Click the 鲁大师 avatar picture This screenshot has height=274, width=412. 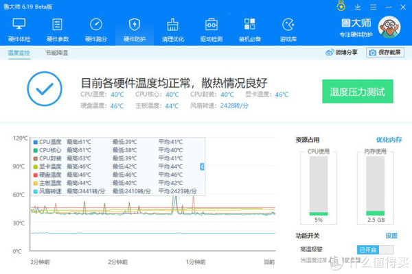click(x=389, y=27)
